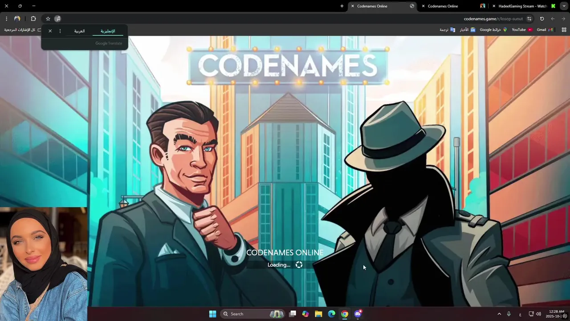
Task: Open the Extensions puzzle-piece icon
Action: tap(33, 19)
